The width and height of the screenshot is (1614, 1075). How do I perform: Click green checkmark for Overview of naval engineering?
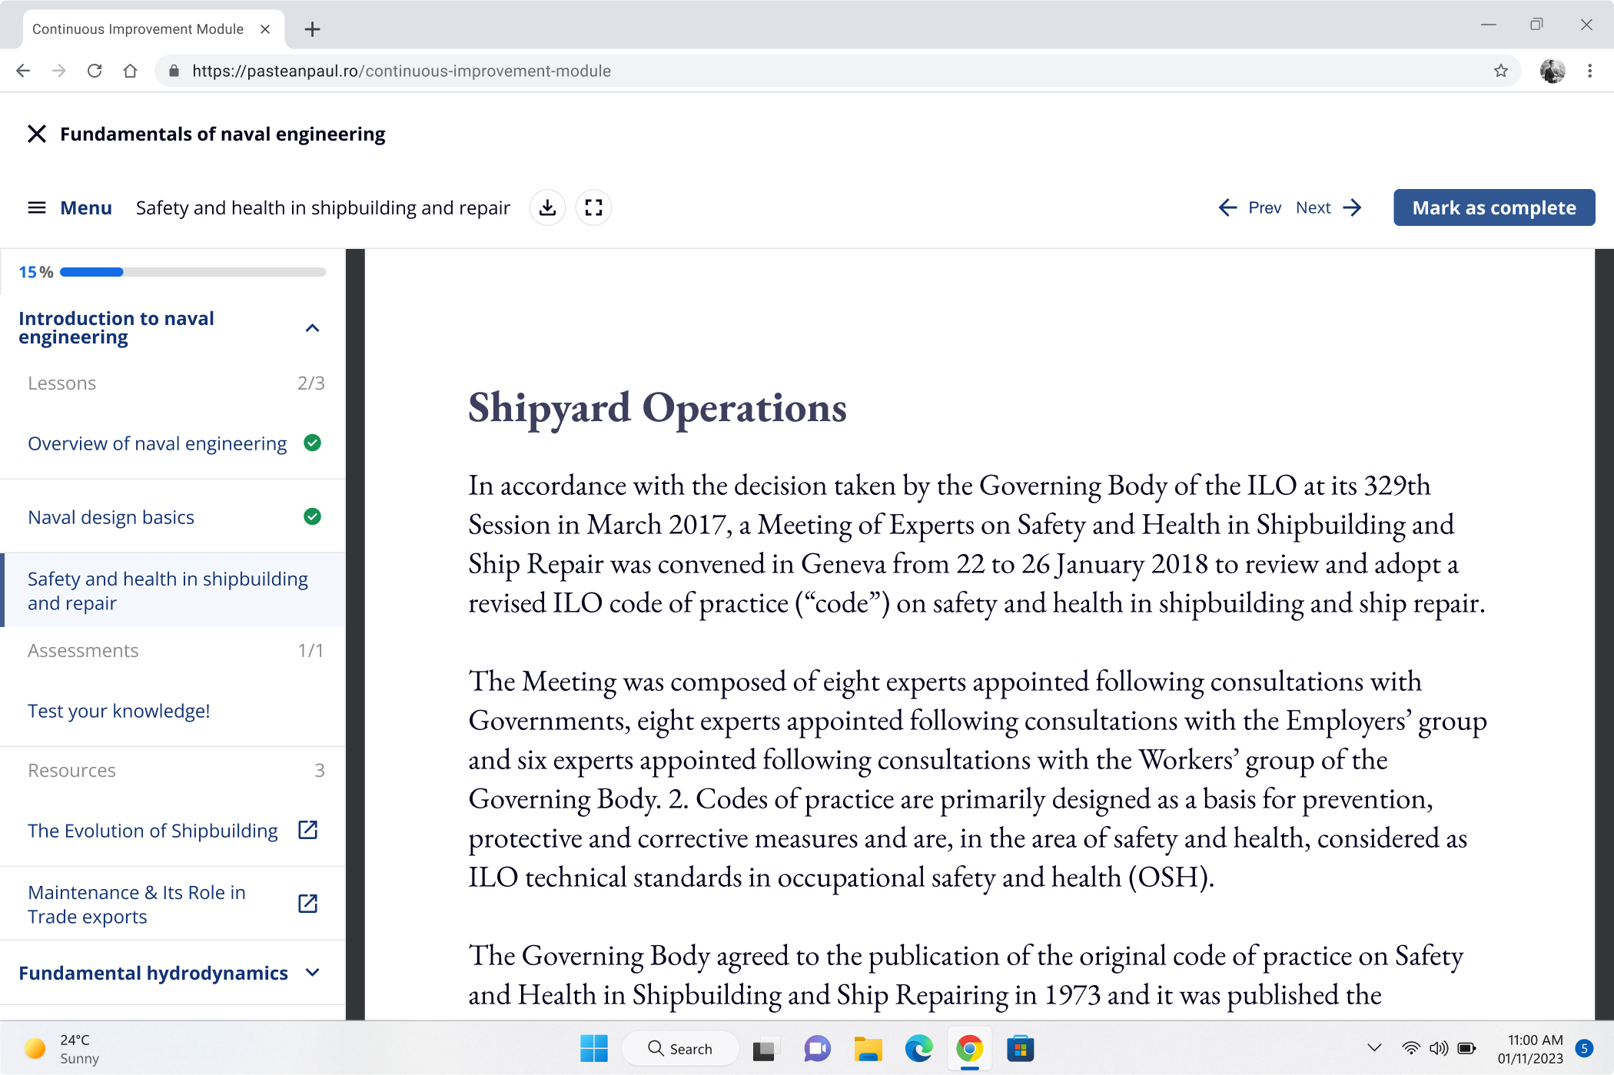click(x=312, y=443)
